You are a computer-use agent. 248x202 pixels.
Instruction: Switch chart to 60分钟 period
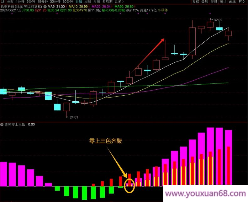pos(68,2)
